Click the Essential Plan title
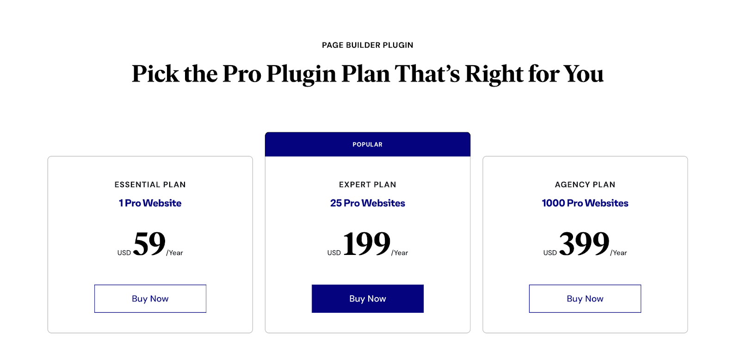 pyautogui.click(x=150, y=185)
